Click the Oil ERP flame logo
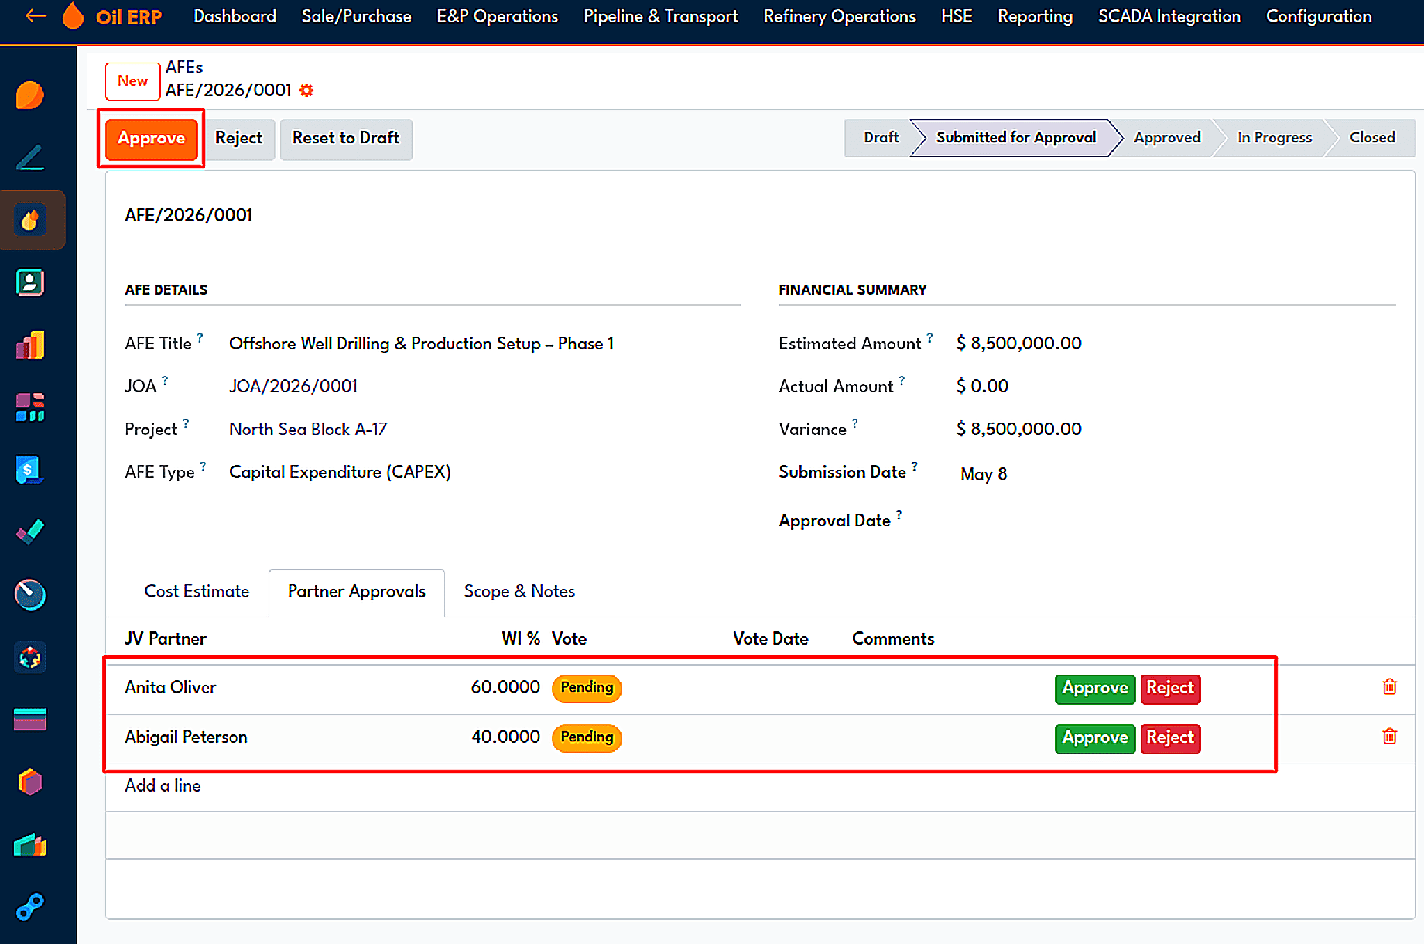Image resolution: width=1424 pixels, height=944 pixels. point(72,16)
